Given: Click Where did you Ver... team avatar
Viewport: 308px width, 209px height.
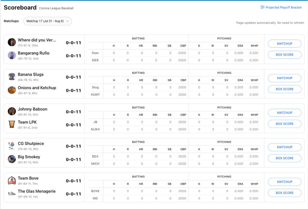Looking at the screenshot, I should [x=12, y=42].
